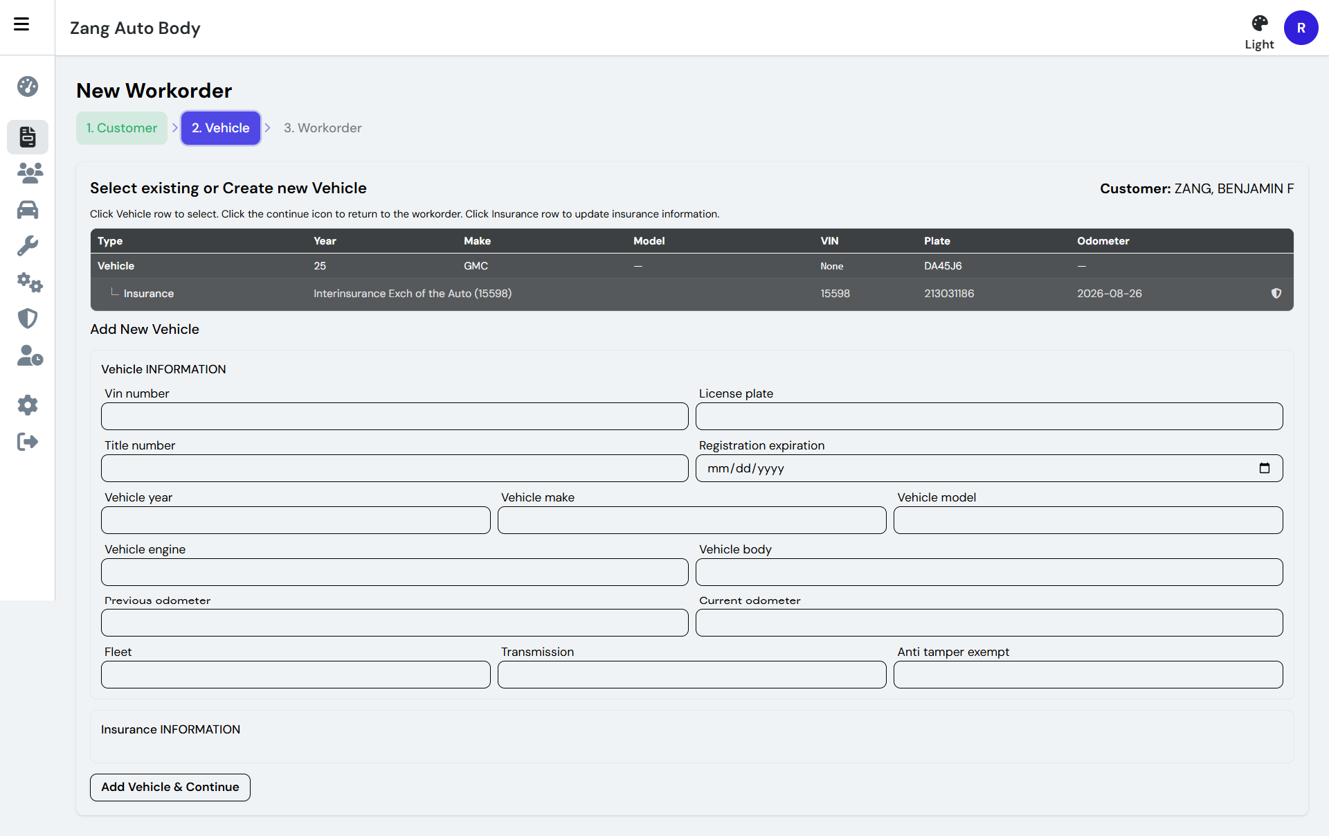Click the Vehicle body input field
The image size is (1329, 836).
[989, 572]
